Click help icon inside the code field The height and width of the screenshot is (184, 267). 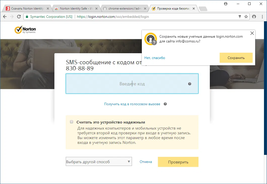[x=189, y=84]
